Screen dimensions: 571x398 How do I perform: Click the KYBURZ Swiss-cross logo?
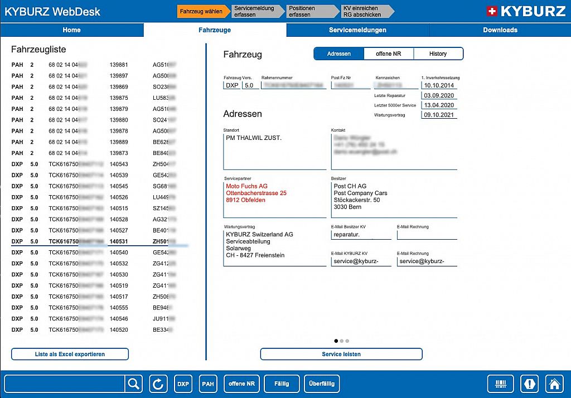[493, 10]
